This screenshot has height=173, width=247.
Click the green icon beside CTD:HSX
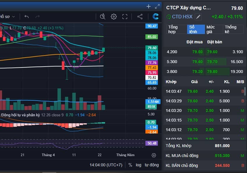(x=169, y=17)
